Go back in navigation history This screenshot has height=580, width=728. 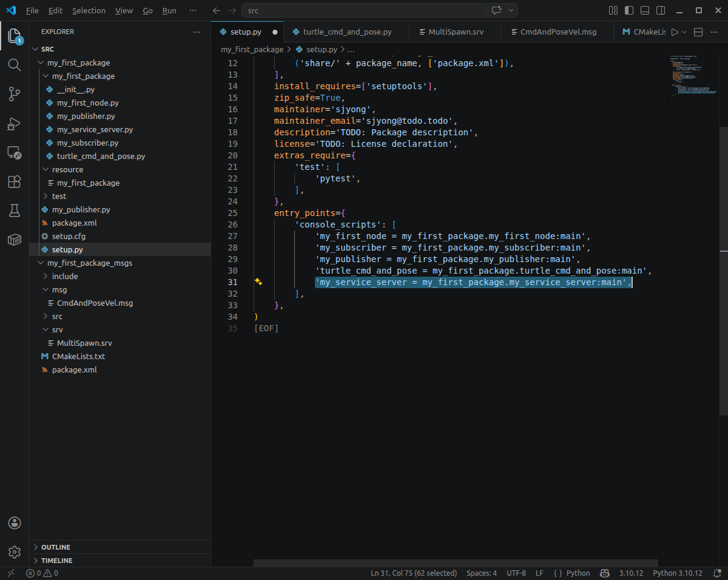[x=217, y=10]
